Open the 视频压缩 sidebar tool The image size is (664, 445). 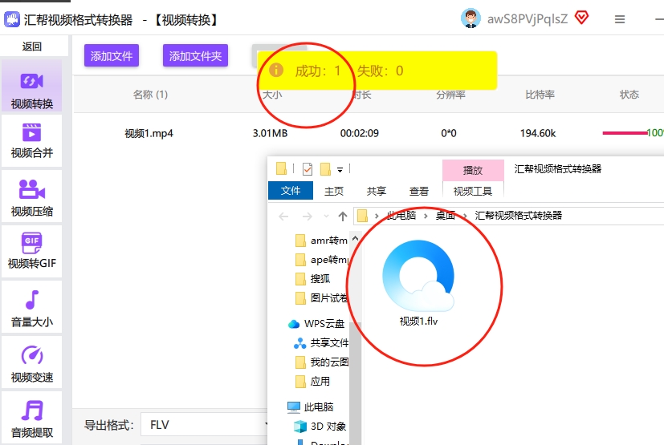[32, 196]
